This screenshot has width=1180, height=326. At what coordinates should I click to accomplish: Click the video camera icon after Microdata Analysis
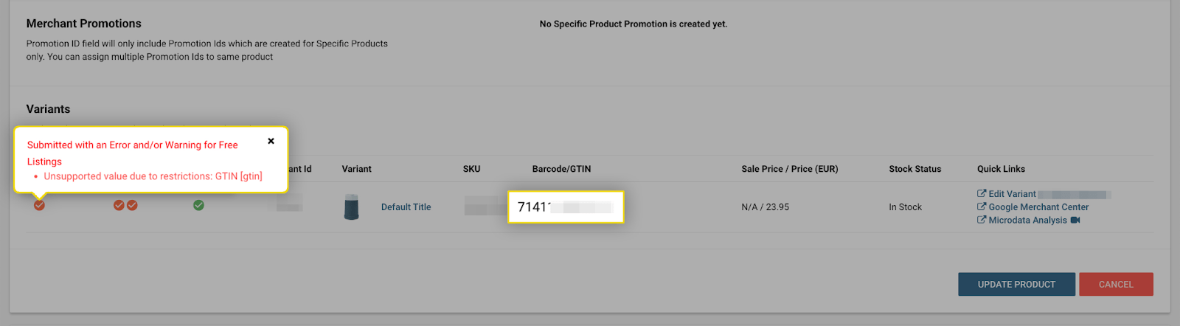tap(1075, 220)
